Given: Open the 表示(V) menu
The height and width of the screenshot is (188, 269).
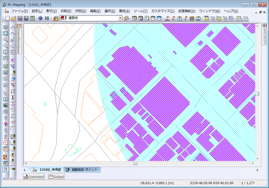Looking at the screenshot, I should 51,11.
